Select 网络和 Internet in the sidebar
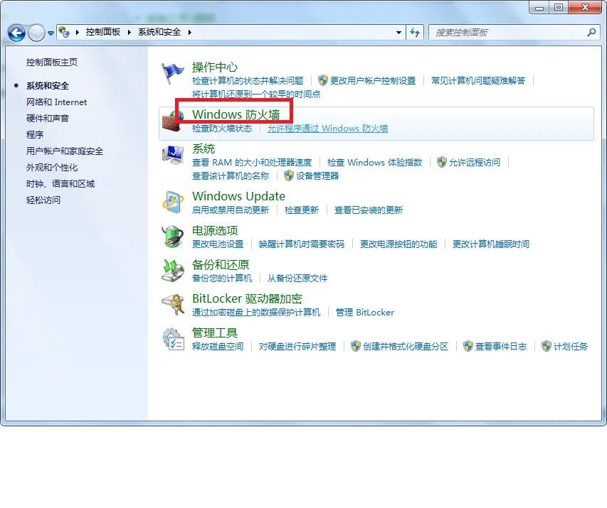Screen dimensions: 607x508 point(57,102)
